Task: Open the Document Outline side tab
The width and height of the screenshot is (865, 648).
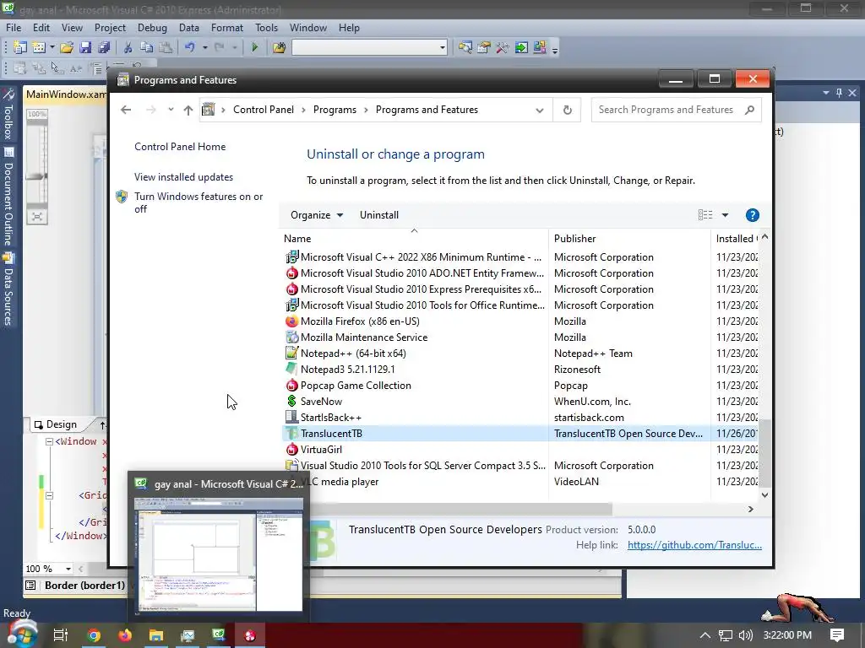Action: coord(8,197)
